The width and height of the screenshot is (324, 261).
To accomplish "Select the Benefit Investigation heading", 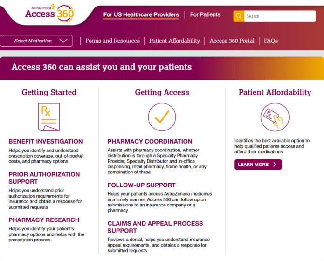I will pyautogui.click(x=46, y=141).
